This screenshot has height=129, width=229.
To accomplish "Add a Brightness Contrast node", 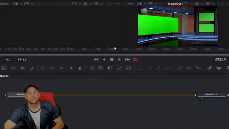I will (x=71, y=68).
